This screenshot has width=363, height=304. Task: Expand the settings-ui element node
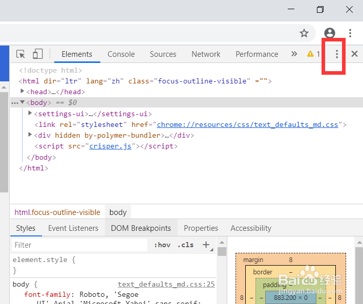[30, 113]
